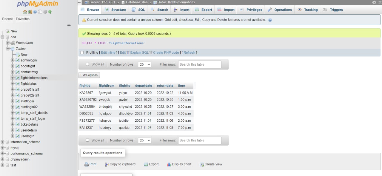Check the upper Show all checkbox
Image resolution: width=382 pixels, height=176 pixels.
(x=87, y=64)
